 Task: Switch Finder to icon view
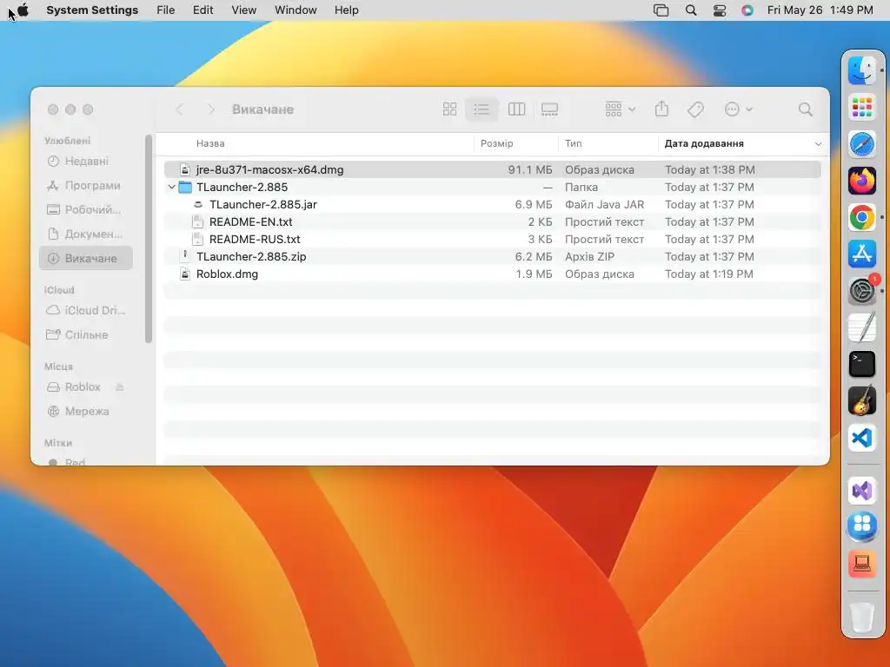click(x=449, y=109)
